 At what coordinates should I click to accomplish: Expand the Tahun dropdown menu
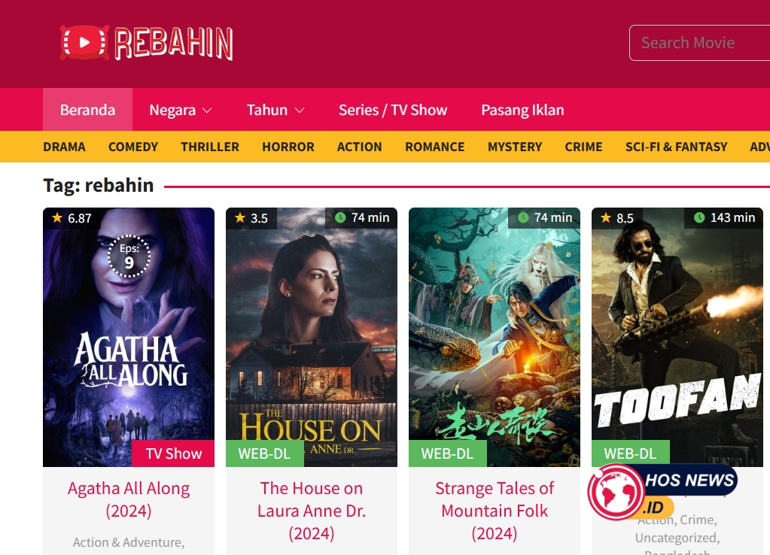(x=275, y=110)
